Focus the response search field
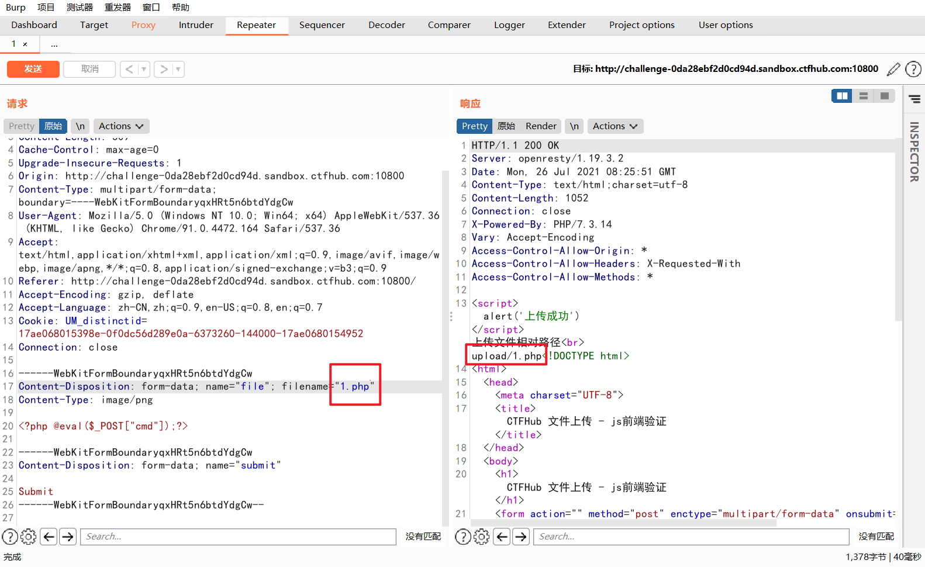Image resolution: width=925 pixels, height=567 pixels. pyautogui.click(x=691, y=537)
